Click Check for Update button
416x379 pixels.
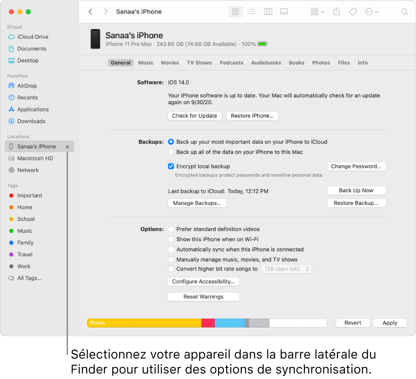194,116
